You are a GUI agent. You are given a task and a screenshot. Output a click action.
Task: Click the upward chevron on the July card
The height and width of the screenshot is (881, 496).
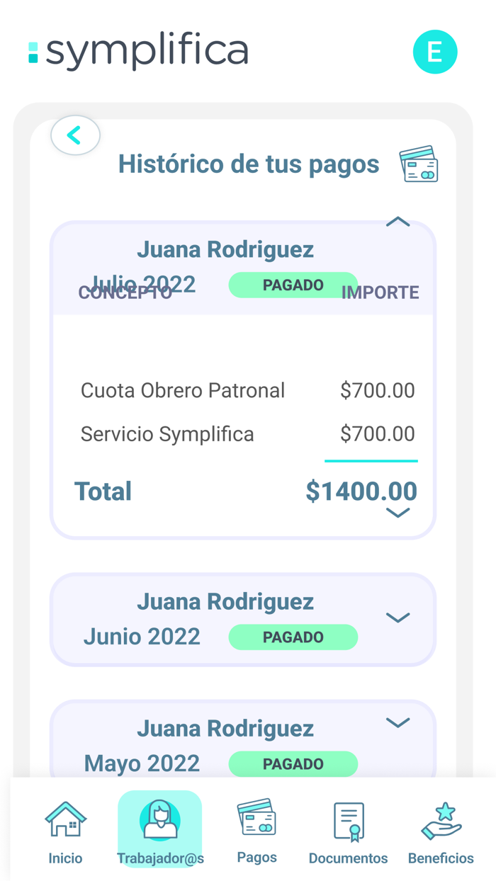click(x=398, y=222)
